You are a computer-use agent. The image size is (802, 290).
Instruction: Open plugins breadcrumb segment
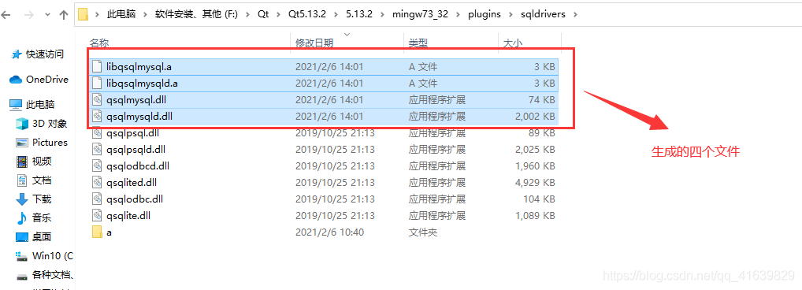click(485, 14)
